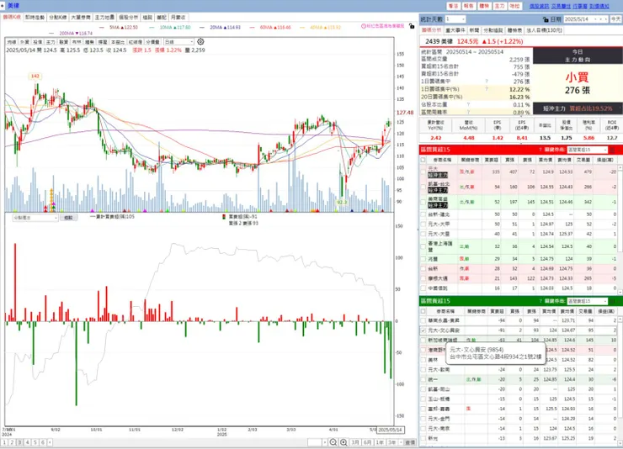The height and width of the screenshot is (449, 623).
Task: Zoom out the chart with the minus magnifier
Action: point(333,442)
